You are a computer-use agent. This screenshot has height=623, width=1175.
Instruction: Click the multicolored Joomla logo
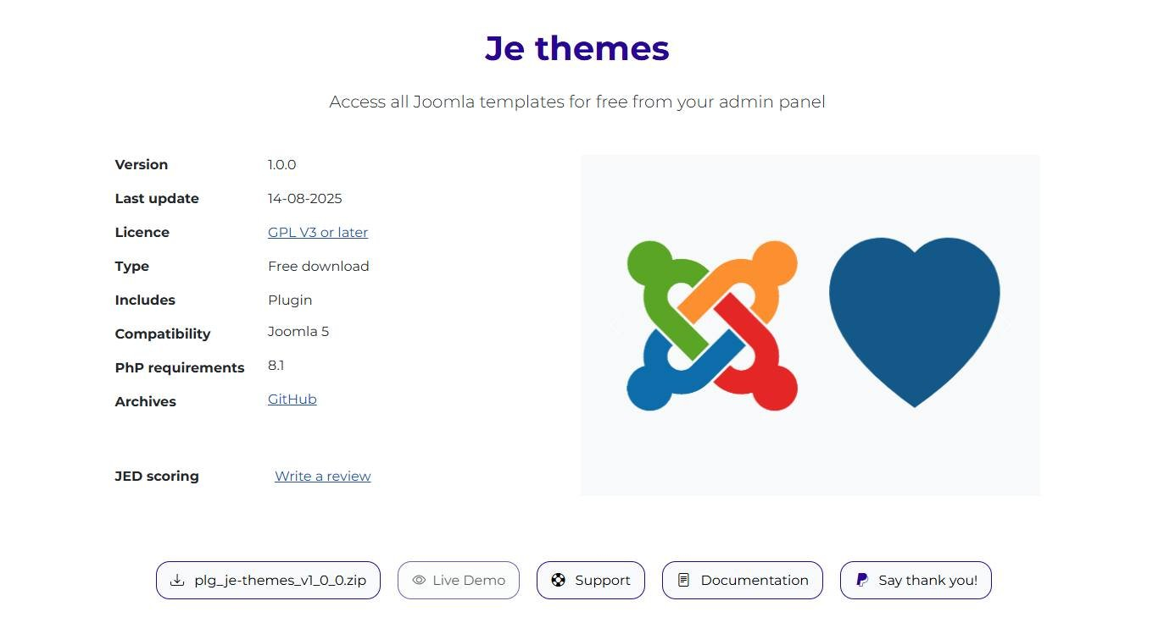click(712, 326)
